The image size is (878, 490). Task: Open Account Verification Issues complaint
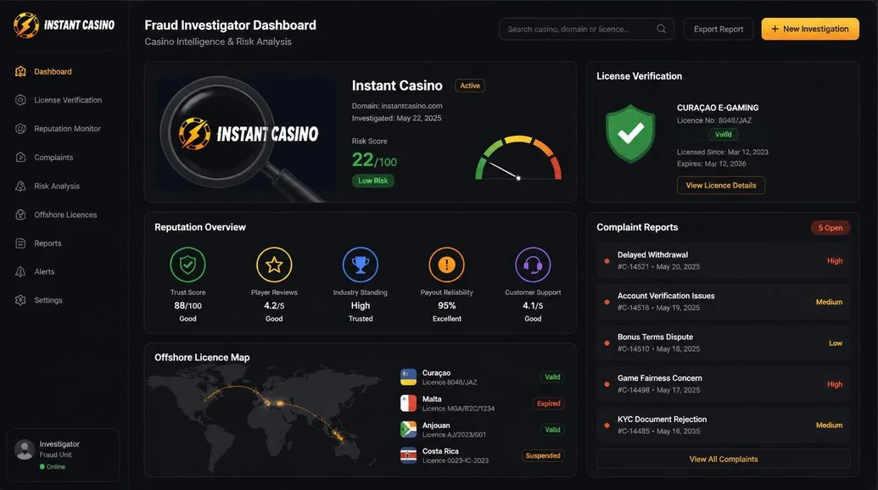(723, 302)
